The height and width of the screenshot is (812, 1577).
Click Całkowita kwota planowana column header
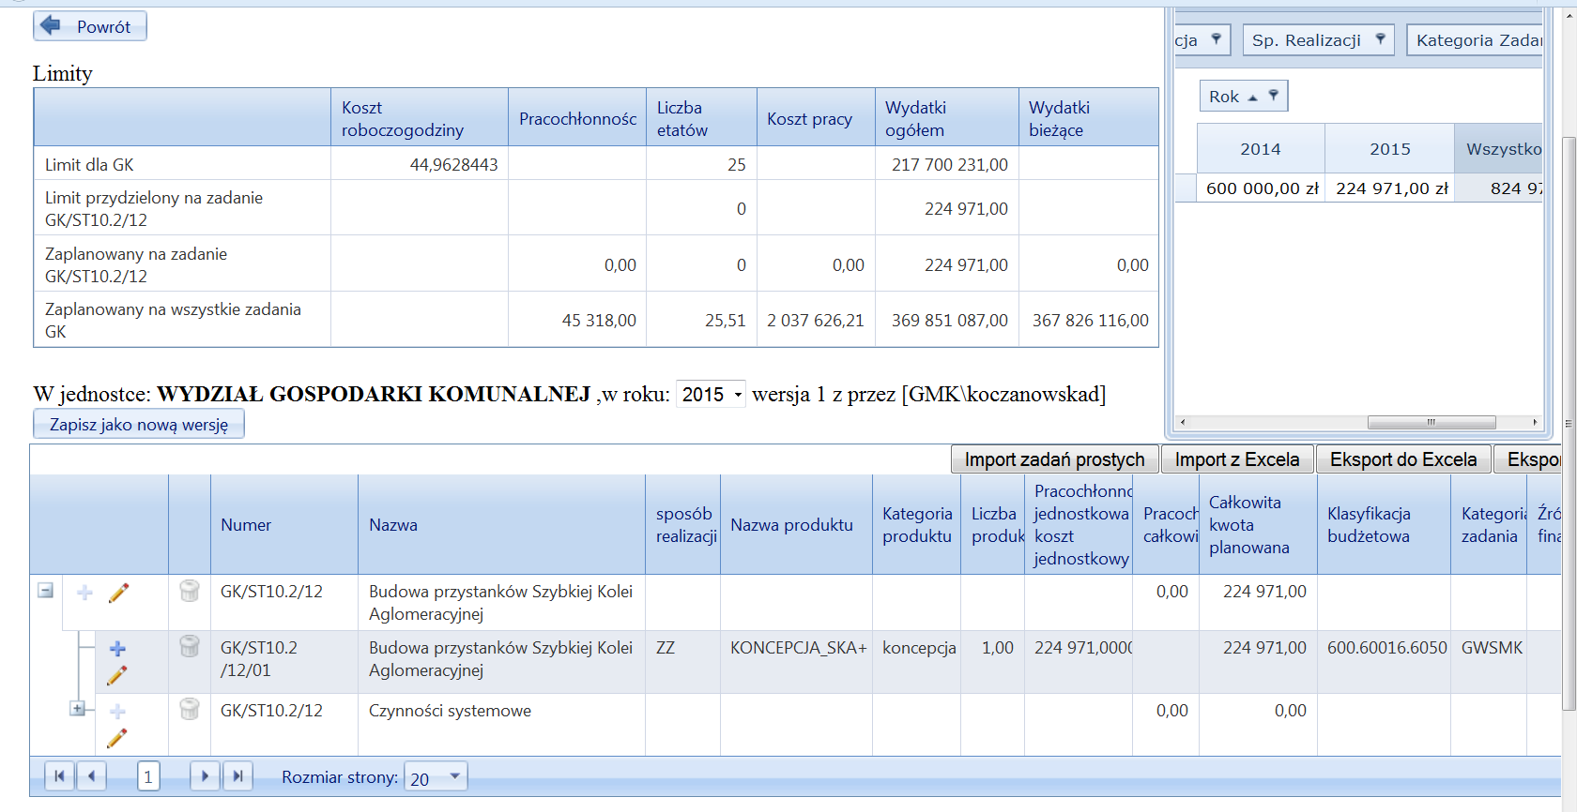[1258, 525]
